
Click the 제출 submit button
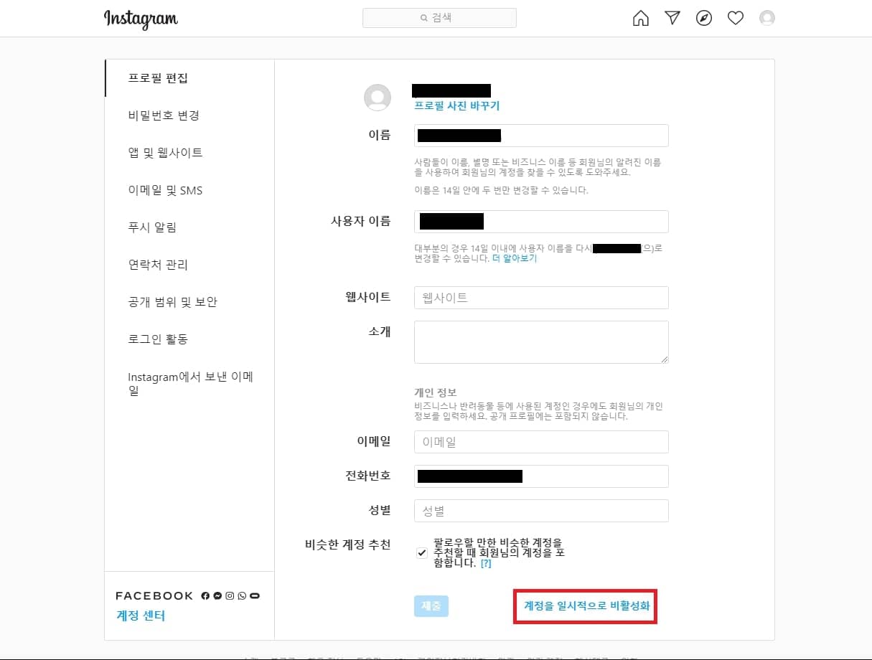tap(431, 606)
